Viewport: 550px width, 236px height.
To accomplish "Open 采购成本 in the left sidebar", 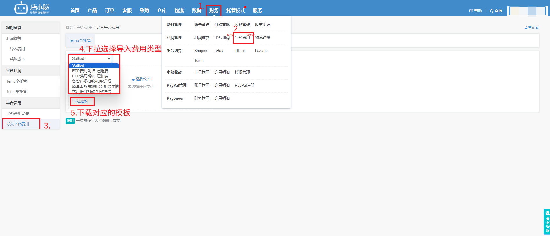I will pyautogui.click(x=17, y=59).
